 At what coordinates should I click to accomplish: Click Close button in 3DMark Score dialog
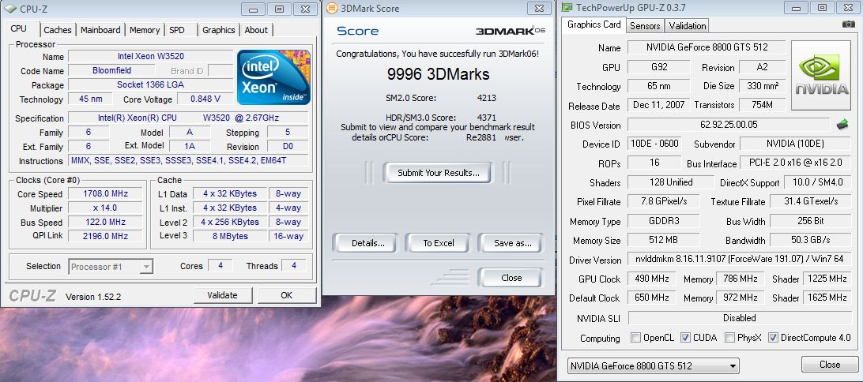[x=511, y=278]
